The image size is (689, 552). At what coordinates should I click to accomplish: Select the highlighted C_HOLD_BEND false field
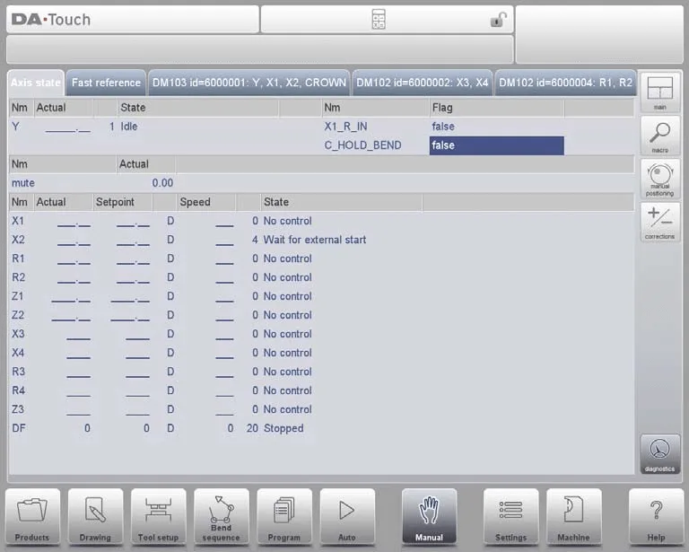[496, 145]
